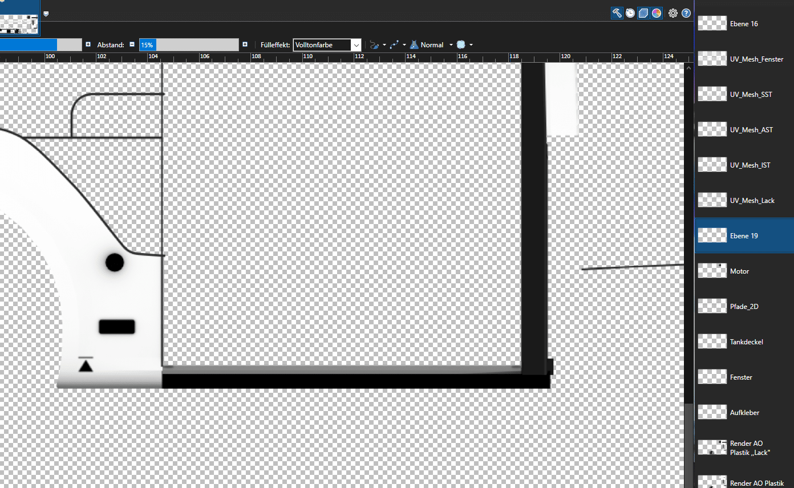This screenshot has height=488, width=794.
Task: Increase Abstand with the plus button
Action: tap(245, 44)
